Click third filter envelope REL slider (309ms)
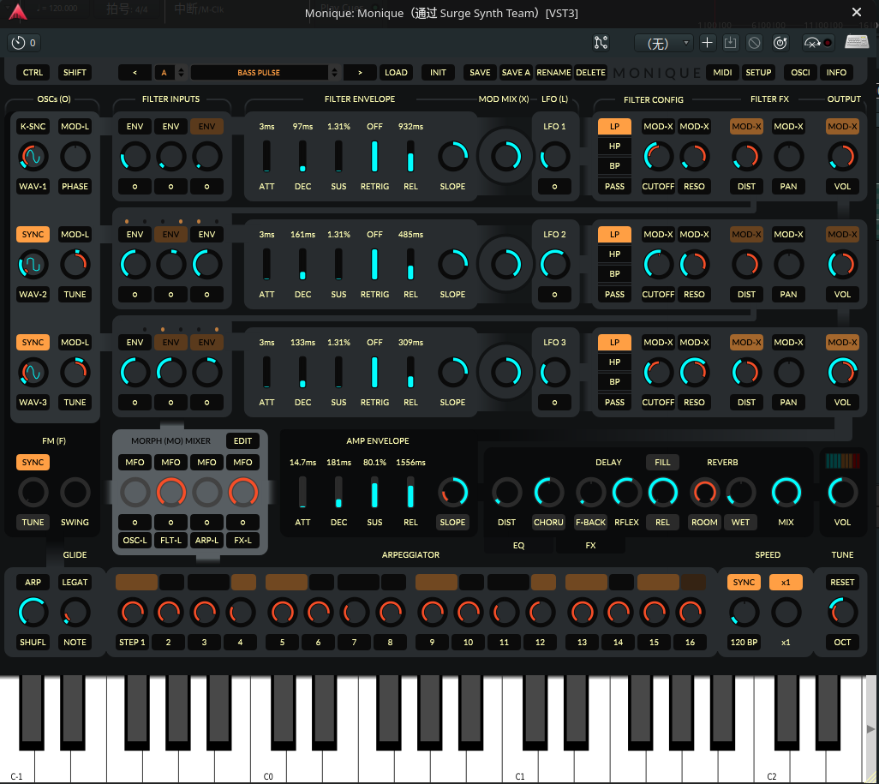 point(410,373)
